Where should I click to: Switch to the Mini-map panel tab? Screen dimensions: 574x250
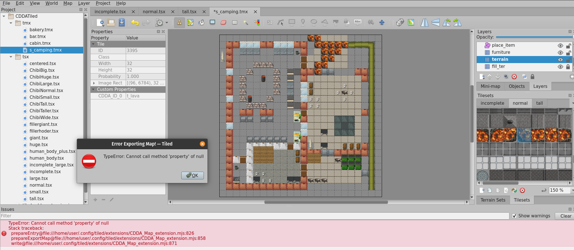(490, 86)
